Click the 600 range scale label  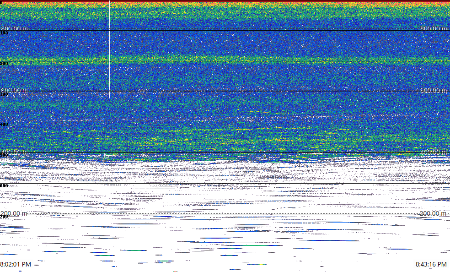4,186
